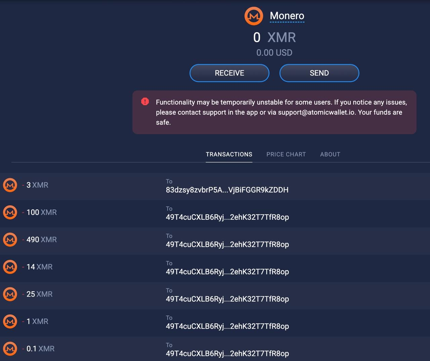Click the recipient address 83dzsy8zvbrP5A...VjBiFGGR9kZDDH
This screenshot has height=361, width=430.
tap(227, 190)
